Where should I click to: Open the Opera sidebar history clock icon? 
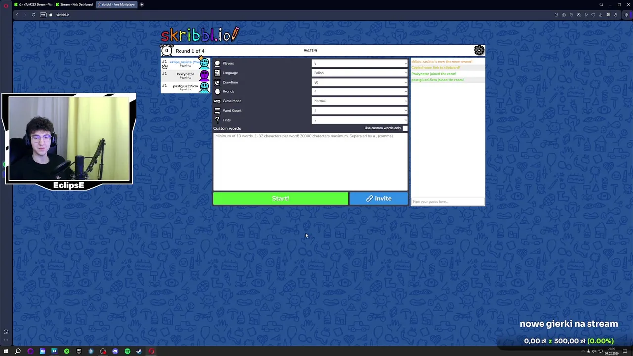(x=6, y=332)
